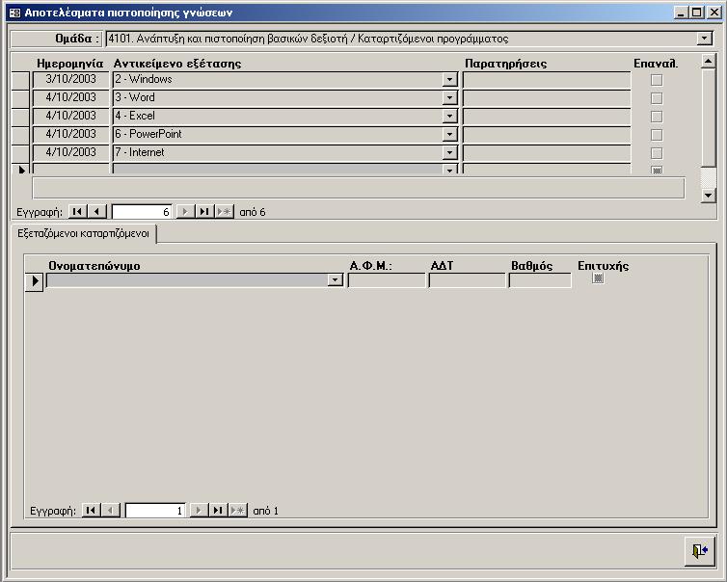Toggle the Επιτυχής checkbox
The width and height of the screenshot is (727, 582).
click(599, 278)
